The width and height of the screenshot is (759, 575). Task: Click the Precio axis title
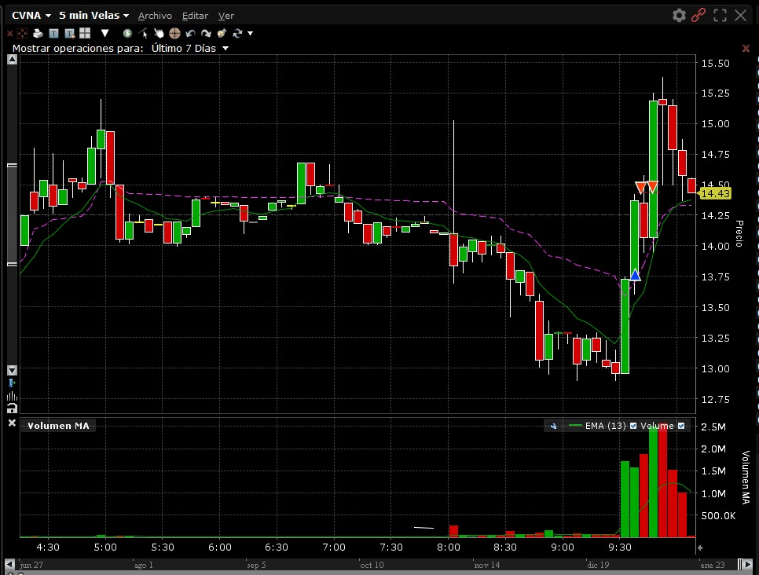point(739,233)
